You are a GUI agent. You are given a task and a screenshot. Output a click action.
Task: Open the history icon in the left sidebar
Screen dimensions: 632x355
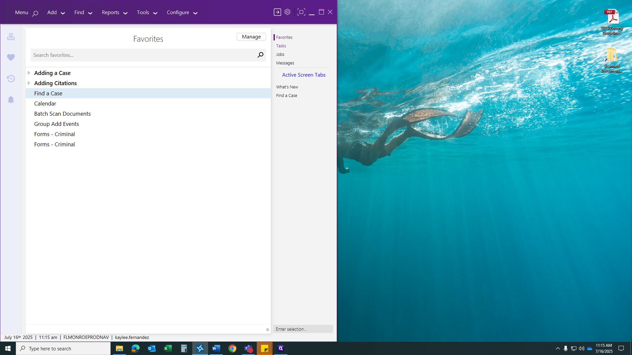coord(11,79)
